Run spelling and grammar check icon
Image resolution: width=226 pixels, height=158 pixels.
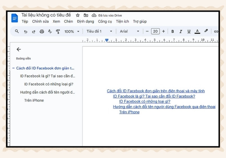click(x=50, y=31)
